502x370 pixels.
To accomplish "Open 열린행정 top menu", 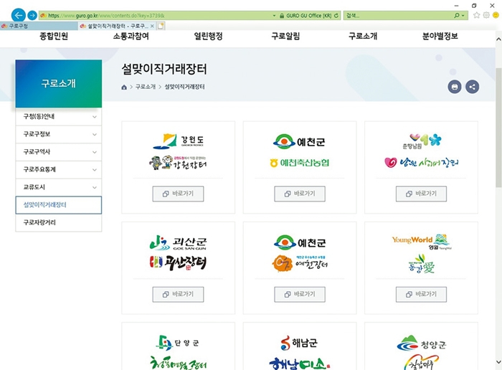I will 208,36.
